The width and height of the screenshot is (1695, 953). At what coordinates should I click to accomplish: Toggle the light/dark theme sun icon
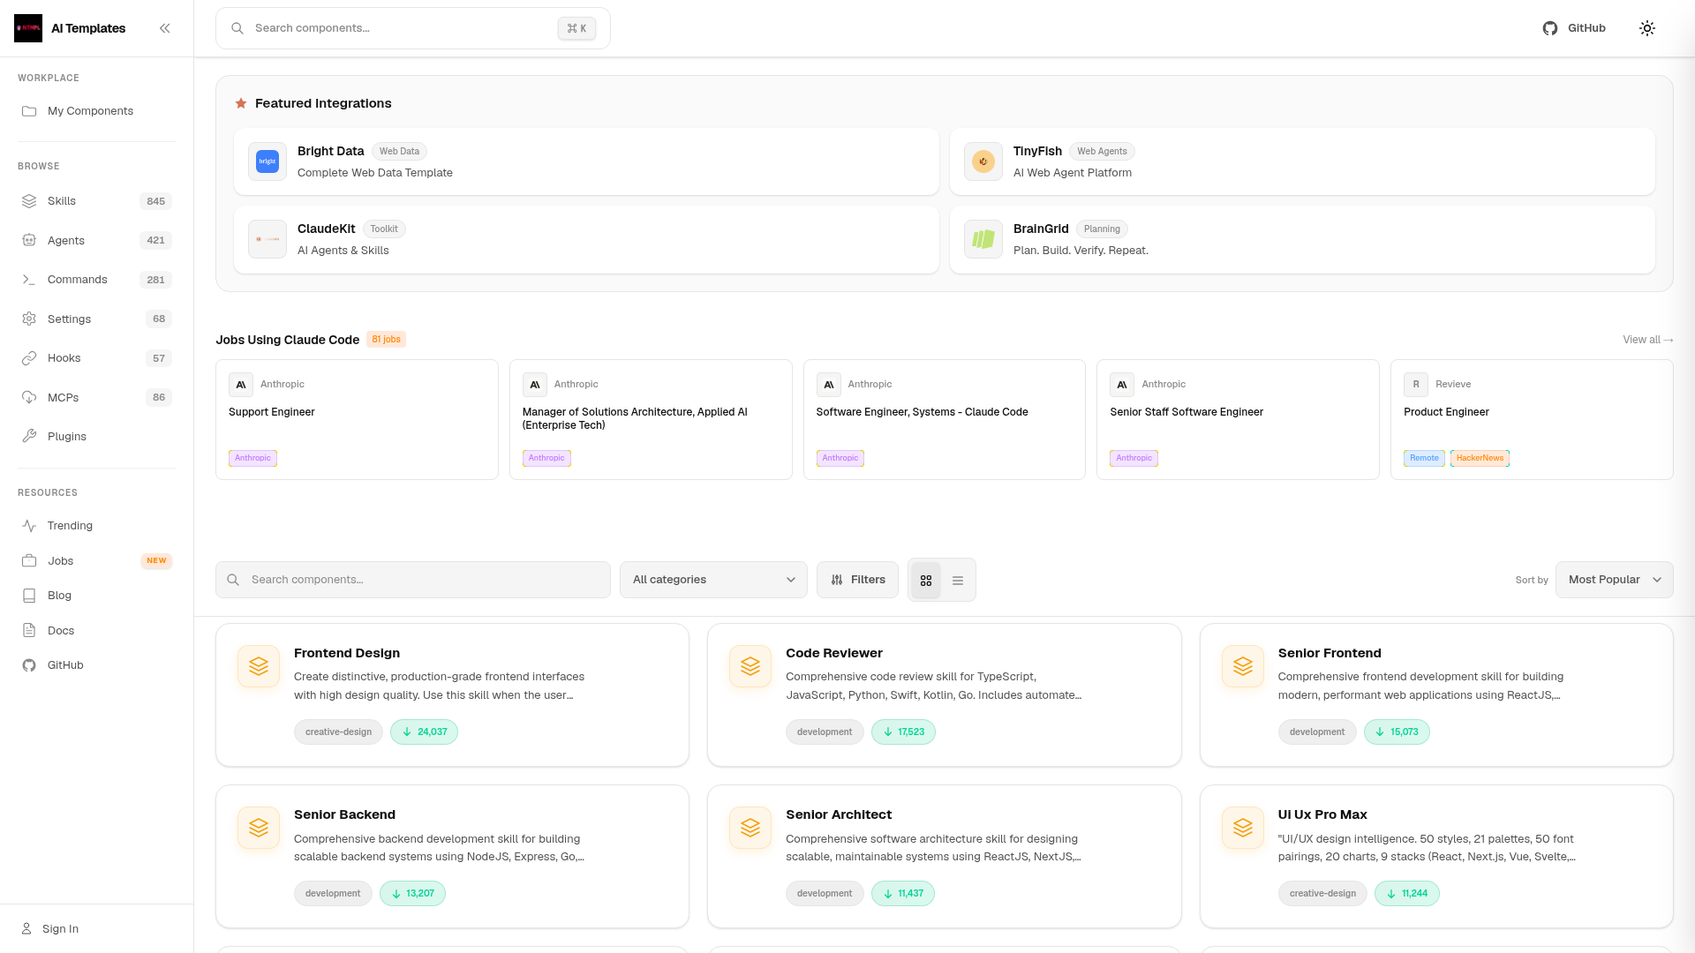pos(1647,28)
